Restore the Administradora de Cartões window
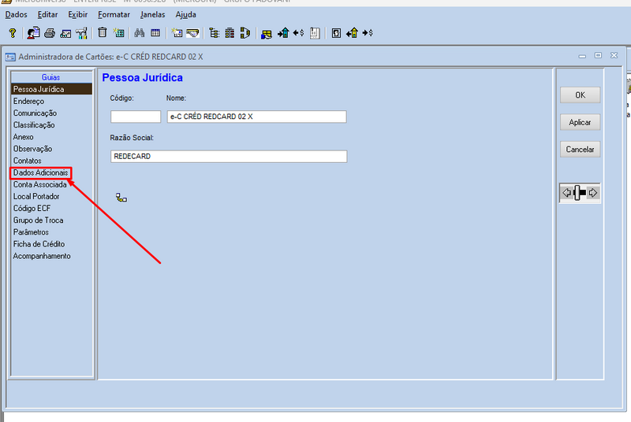Viewport: 631px width, 422px height. 598,55
